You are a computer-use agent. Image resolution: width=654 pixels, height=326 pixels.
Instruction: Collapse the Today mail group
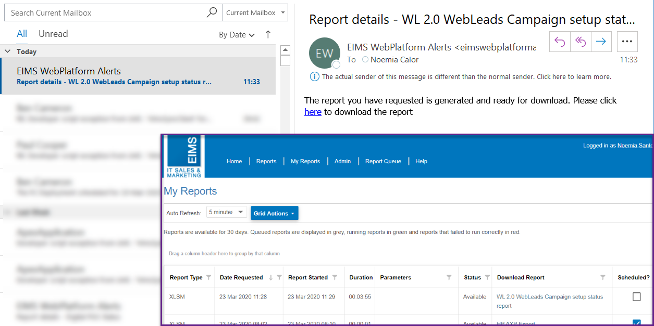click(x=8, y=51)
